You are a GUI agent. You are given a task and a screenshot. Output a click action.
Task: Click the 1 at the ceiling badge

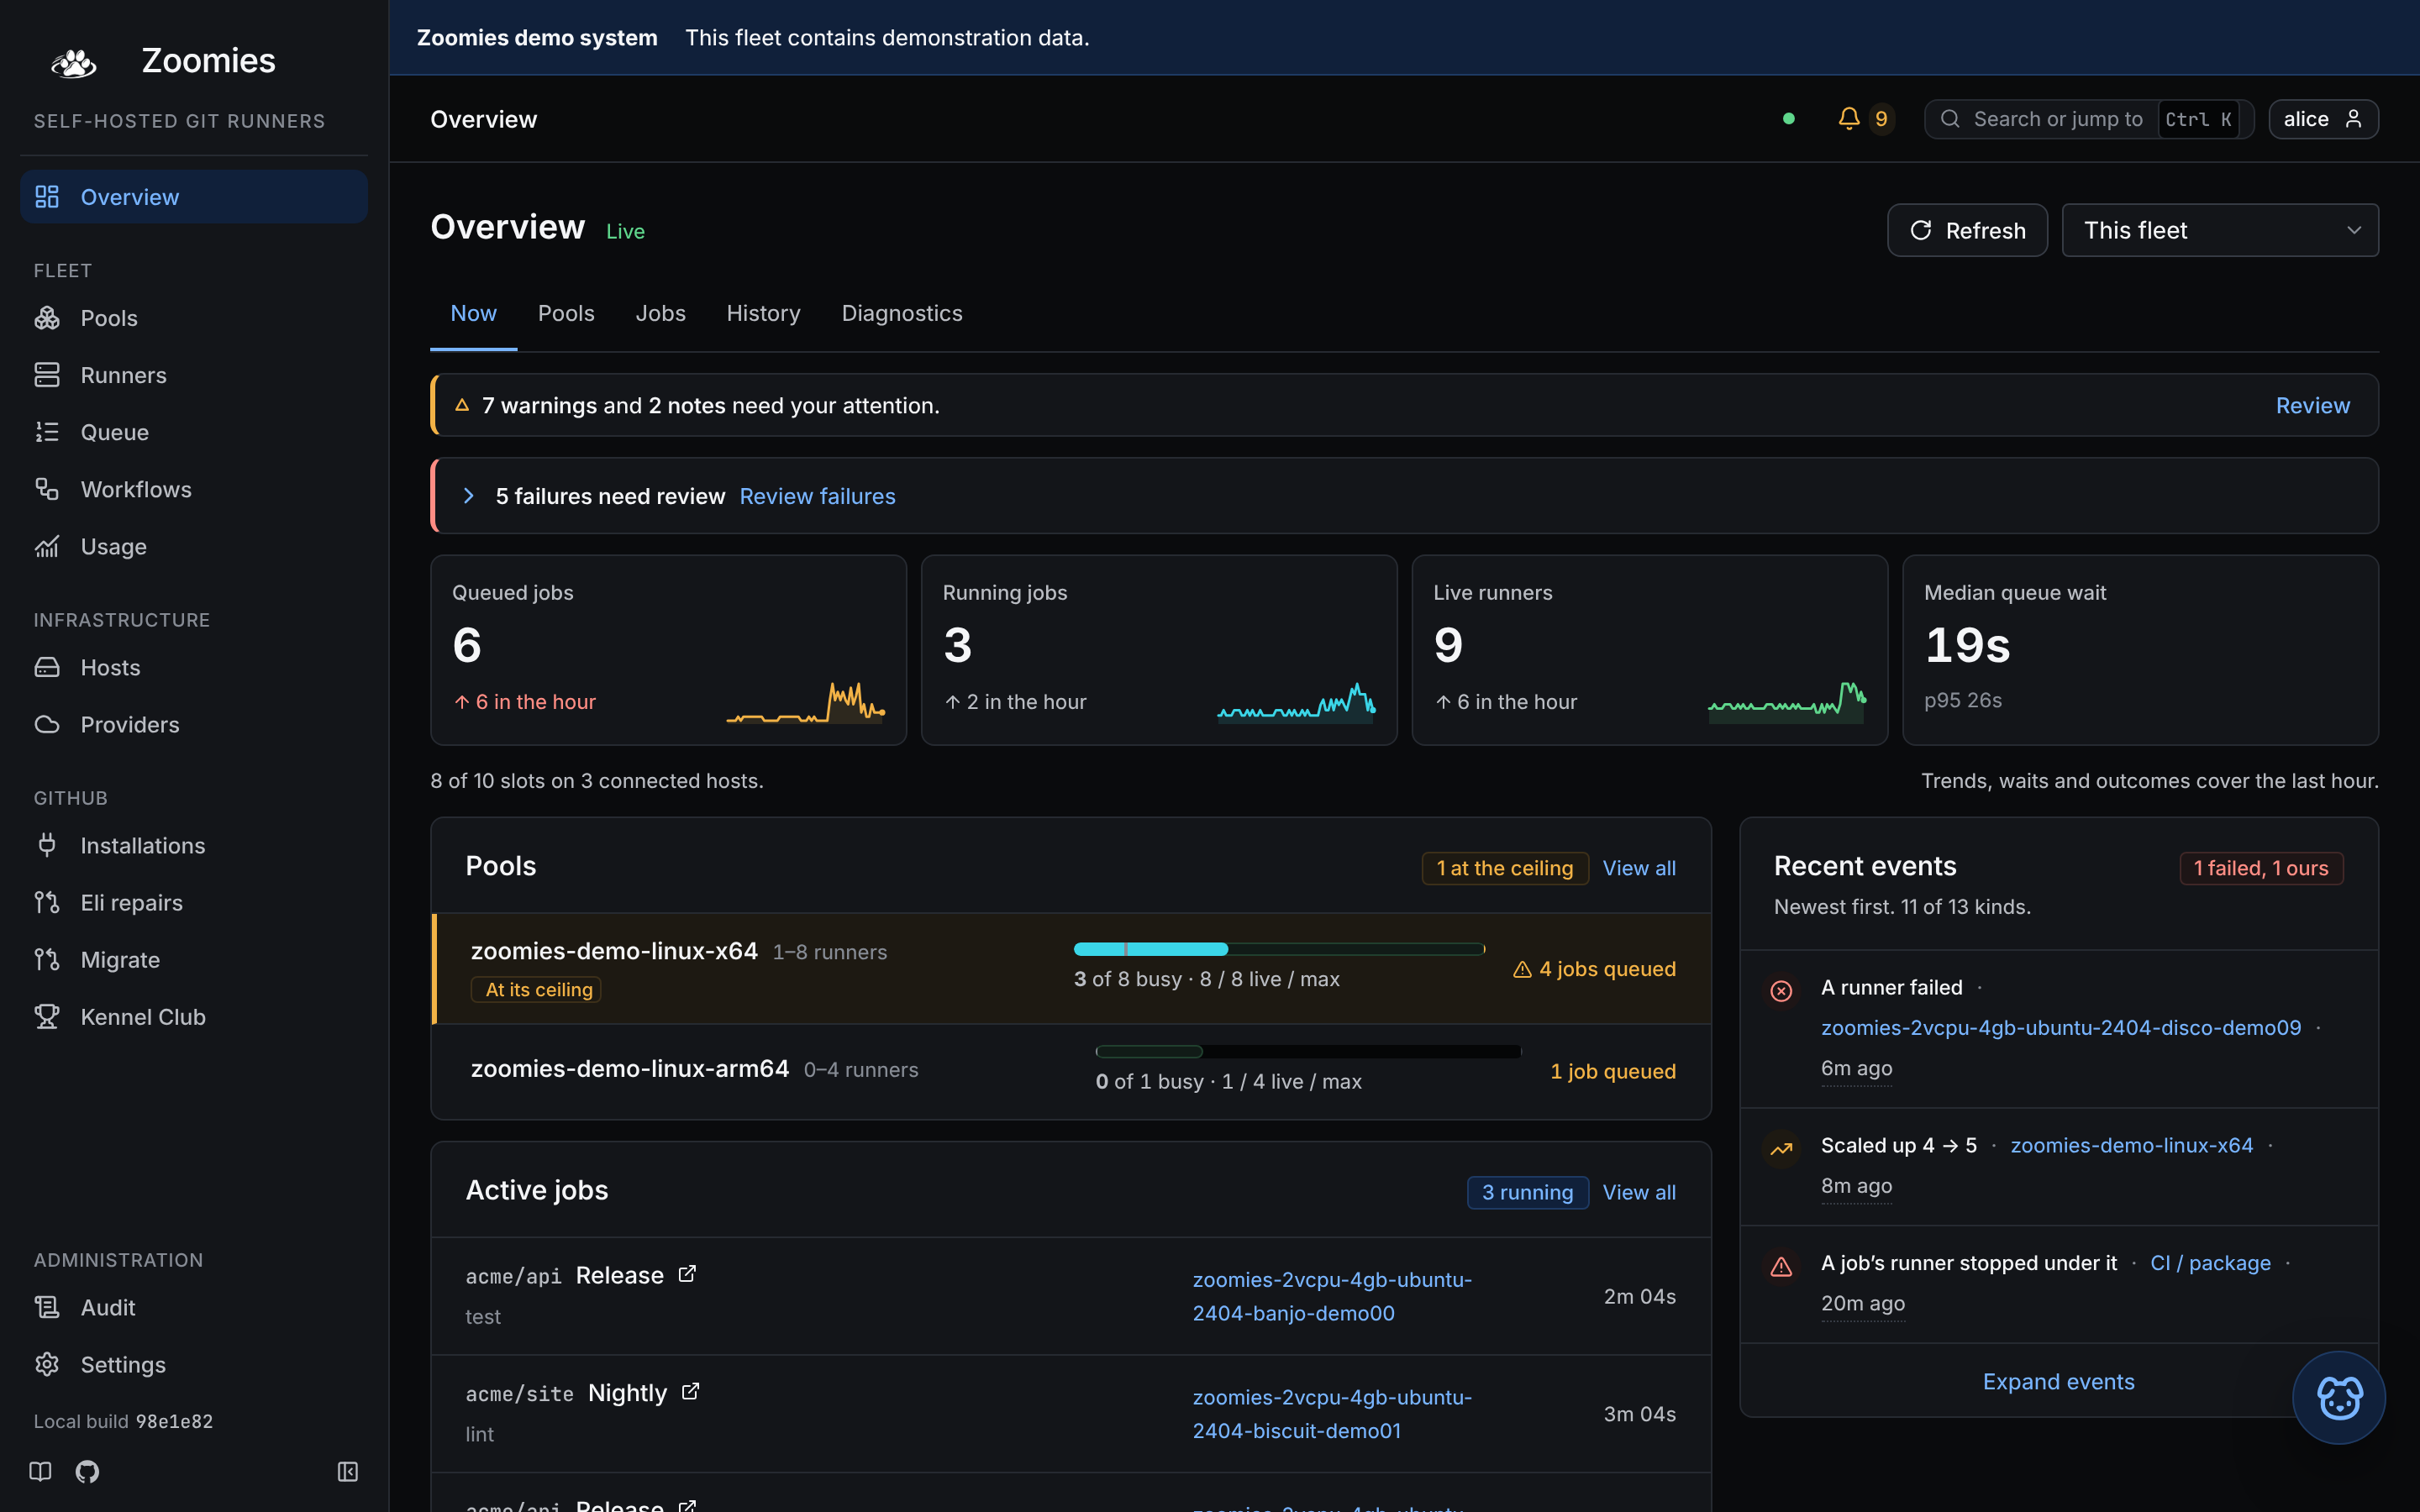coord(1505,868)
